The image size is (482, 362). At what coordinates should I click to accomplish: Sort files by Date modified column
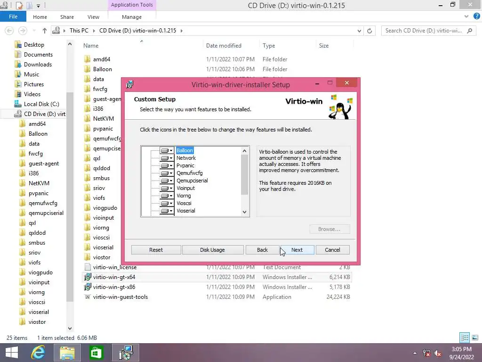pyautogui.click(x=224, y=46)
